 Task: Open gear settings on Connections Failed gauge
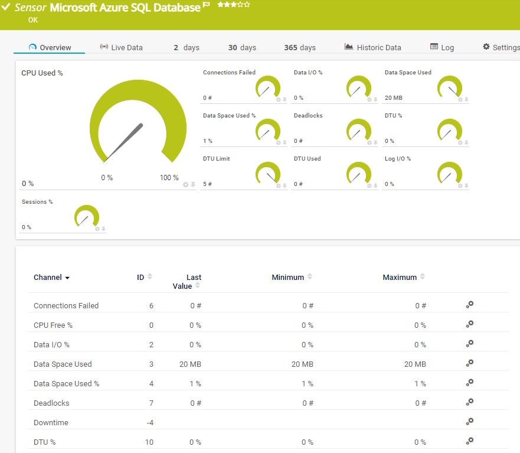(x=278, y=100)
